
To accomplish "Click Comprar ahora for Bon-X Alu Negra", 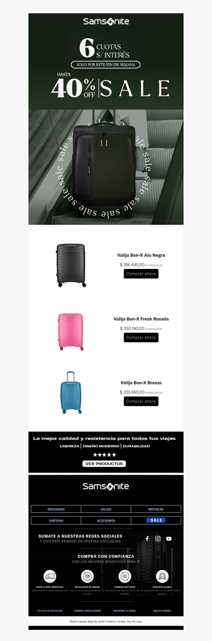I will [141, 274].
